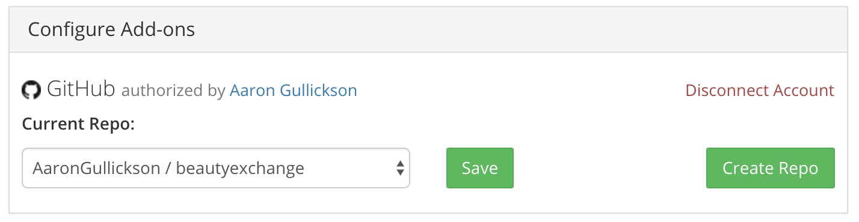Click the GitHub add-on name text
The height and width of the screenshot is (222, 859).
tap(81, 90)
